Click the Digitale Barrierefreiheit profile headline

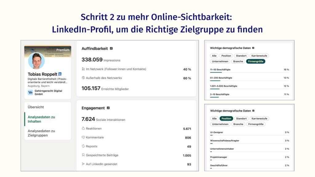[47, 81]
